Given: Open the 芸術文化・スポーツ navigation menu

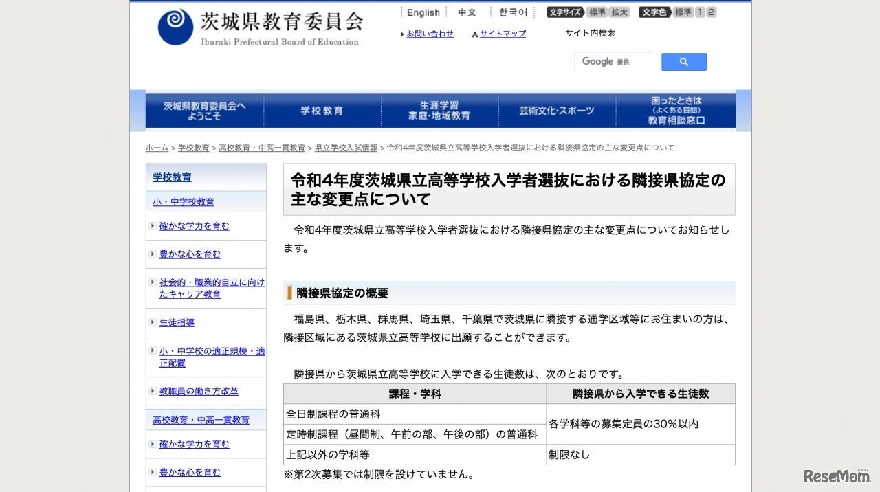Looking at the screenshot, I should (557, 110).
